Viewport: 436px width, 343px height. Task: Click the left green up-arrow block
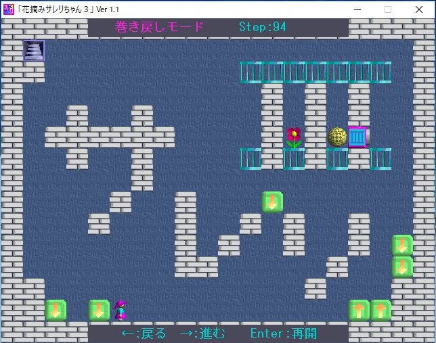click(x=359, y=311)
